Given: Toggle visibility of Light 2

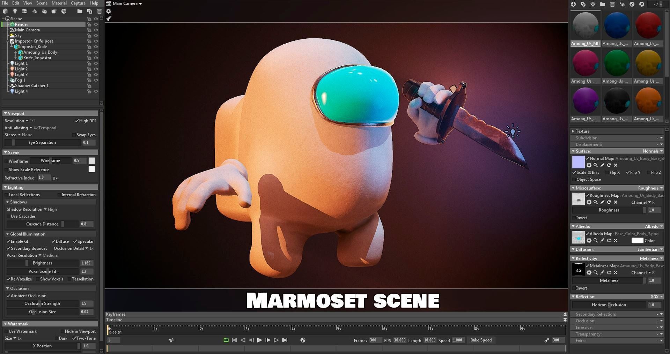Looking at the screenshot, I should coord(96,69).
